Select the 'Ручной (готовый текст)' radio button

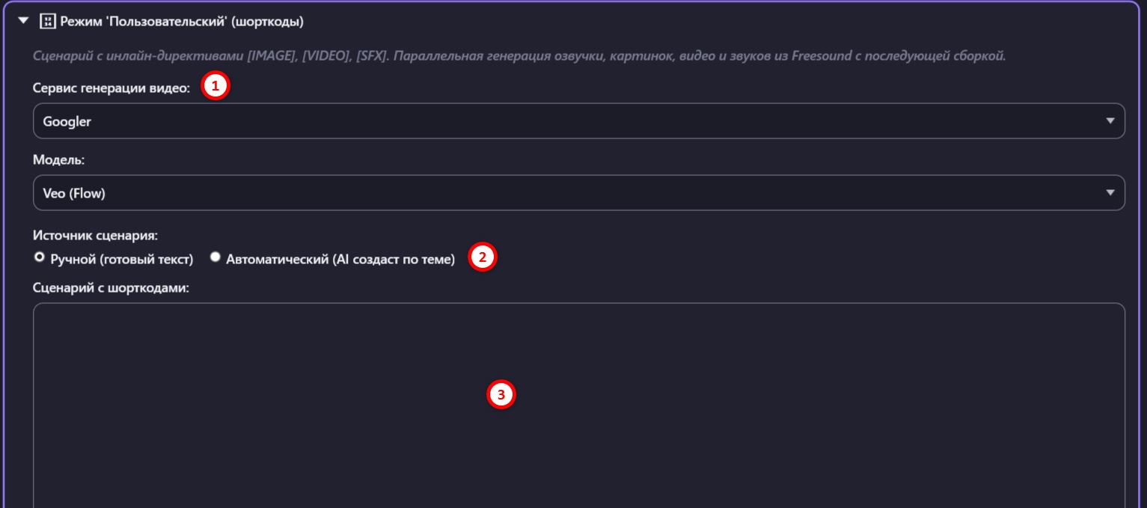(x=40, y=257)
